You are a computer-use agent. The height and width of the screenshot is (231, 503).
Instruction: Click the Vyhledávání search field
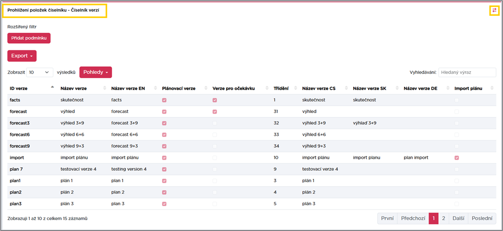coord(467,72)
